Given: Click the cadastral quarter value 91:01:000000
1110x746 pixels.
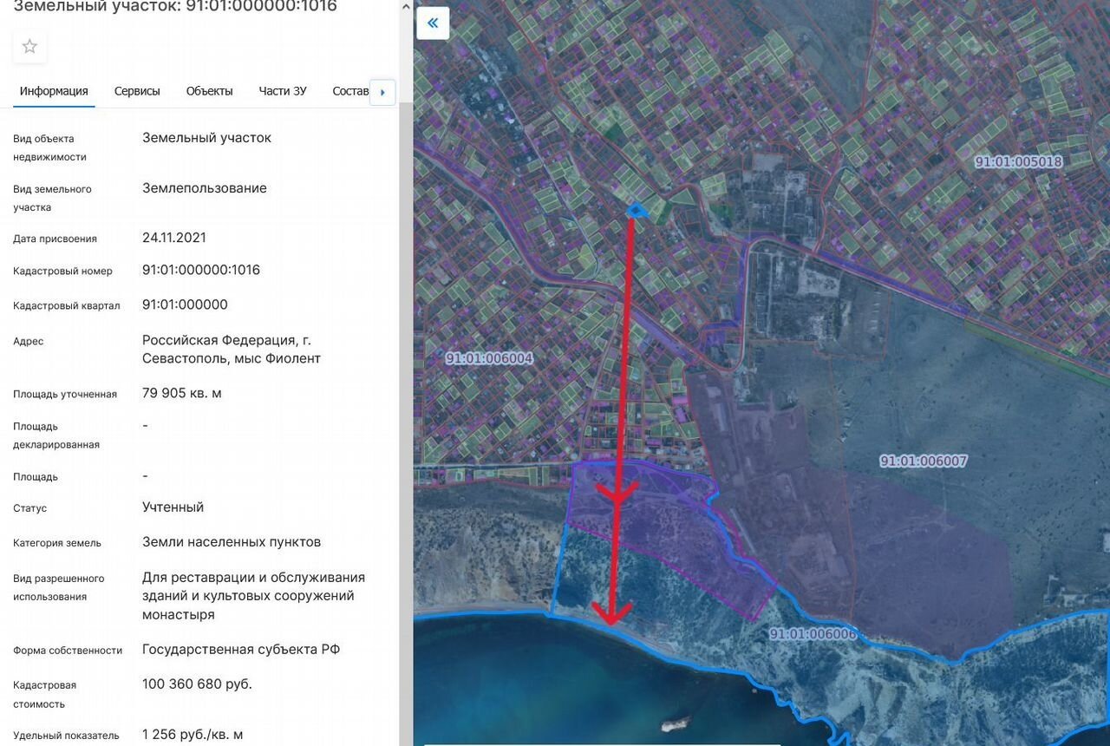Looking at the screenshot, I should pos(185,304).
